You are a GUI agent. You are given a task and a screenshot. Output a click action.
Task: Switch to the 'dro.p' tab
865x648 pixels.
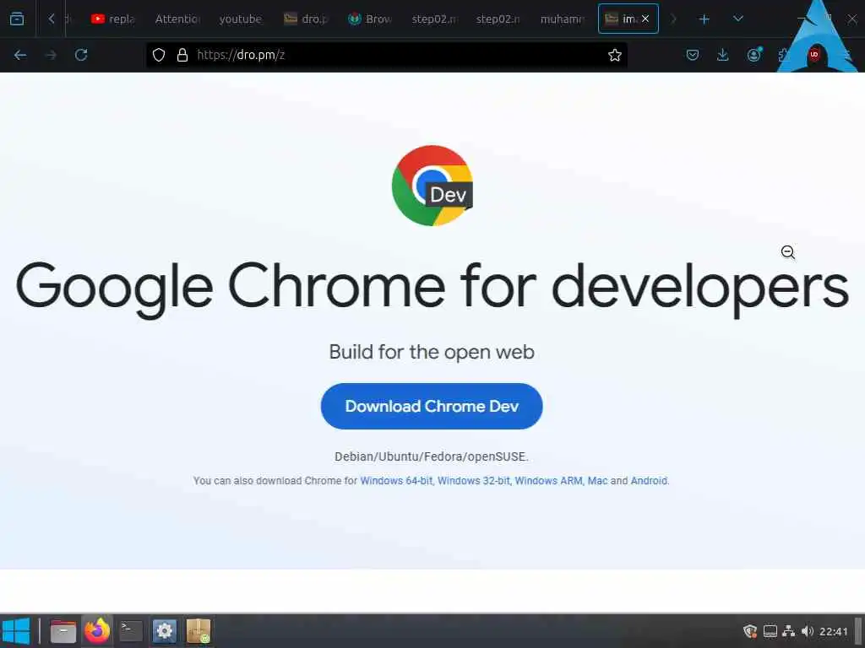pyautogui.click(x=306, y=19)
